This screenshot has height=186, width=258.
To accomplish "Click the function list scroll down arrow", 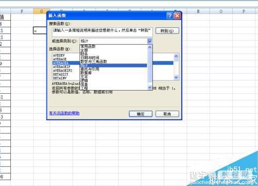I will (176, 77).
